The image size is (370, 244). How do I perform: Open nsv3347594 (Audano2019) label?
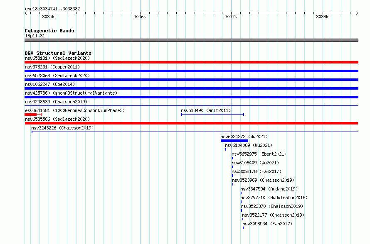click(269, 189)
